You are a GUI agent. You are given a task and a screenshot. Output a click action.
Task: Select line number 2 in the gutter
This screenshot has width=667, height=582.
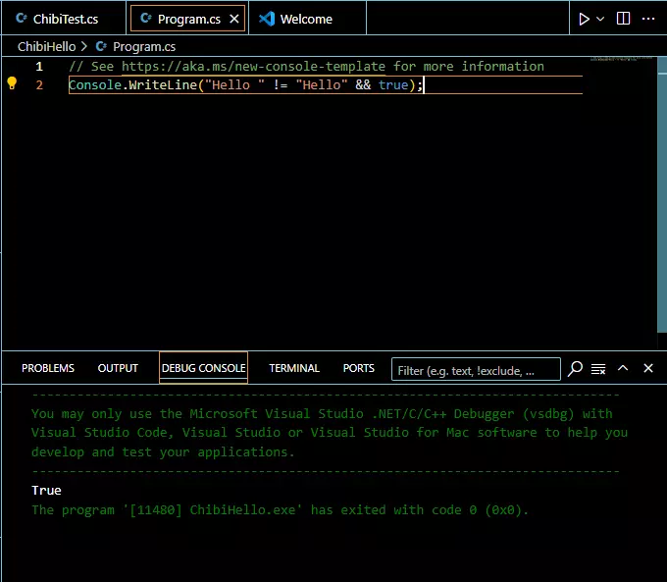[x=39, y=84]
